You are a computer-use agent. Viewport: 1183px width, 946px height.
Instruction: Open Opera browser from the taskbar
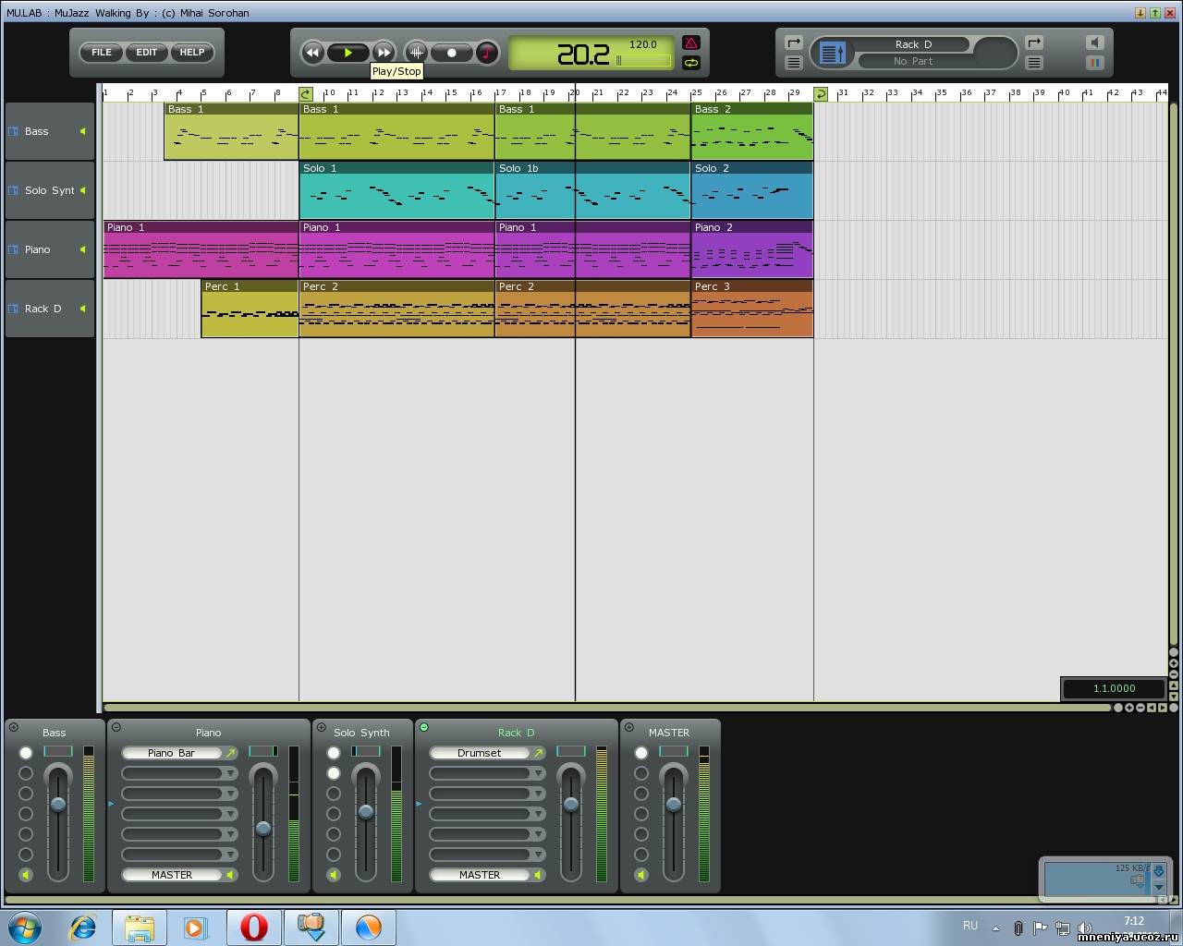pyautogui.click(x=254, y=927)
